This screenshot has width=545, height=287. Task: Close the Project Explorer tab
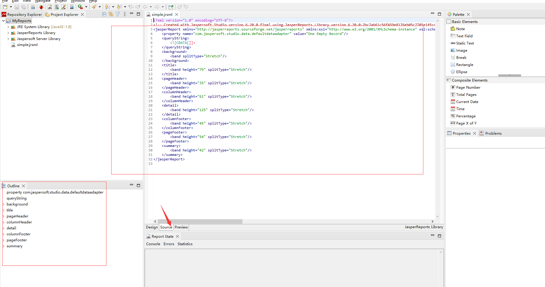tap(82, 14)
